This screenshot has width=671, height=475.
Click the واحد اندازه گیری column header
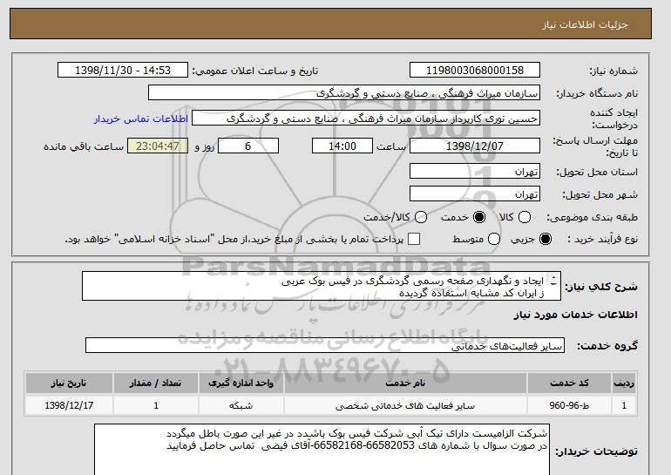[x=241, y=383]
